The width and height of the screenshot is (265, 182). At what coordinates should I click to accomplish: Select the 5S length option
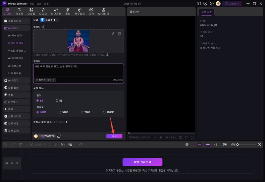tap(40, 101)
